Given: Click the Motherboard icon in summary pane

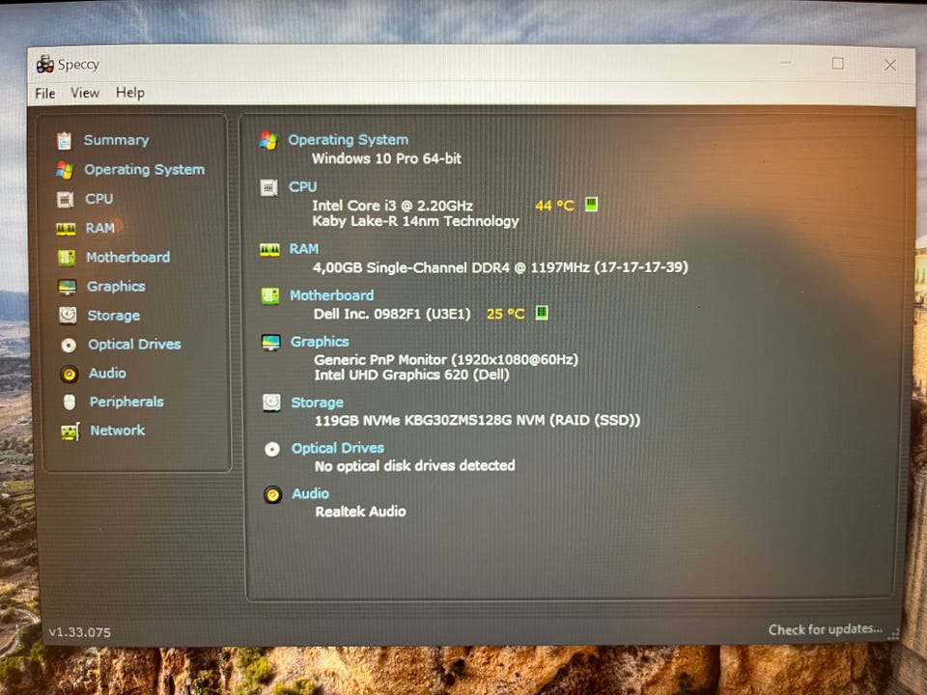Looking at the screenshot, I should 270,295.
